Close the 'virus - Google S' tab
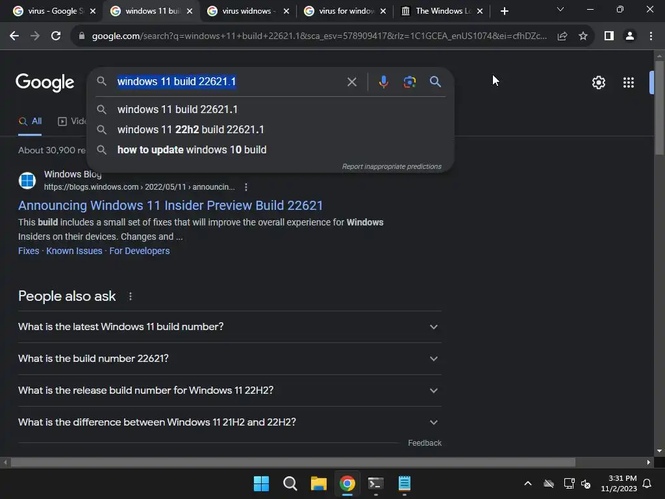The width and height of the screenshot is (665, 499). point(93,11)
